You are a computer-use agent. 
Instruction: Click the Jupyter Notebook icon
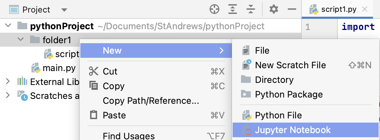click(246, 130)
